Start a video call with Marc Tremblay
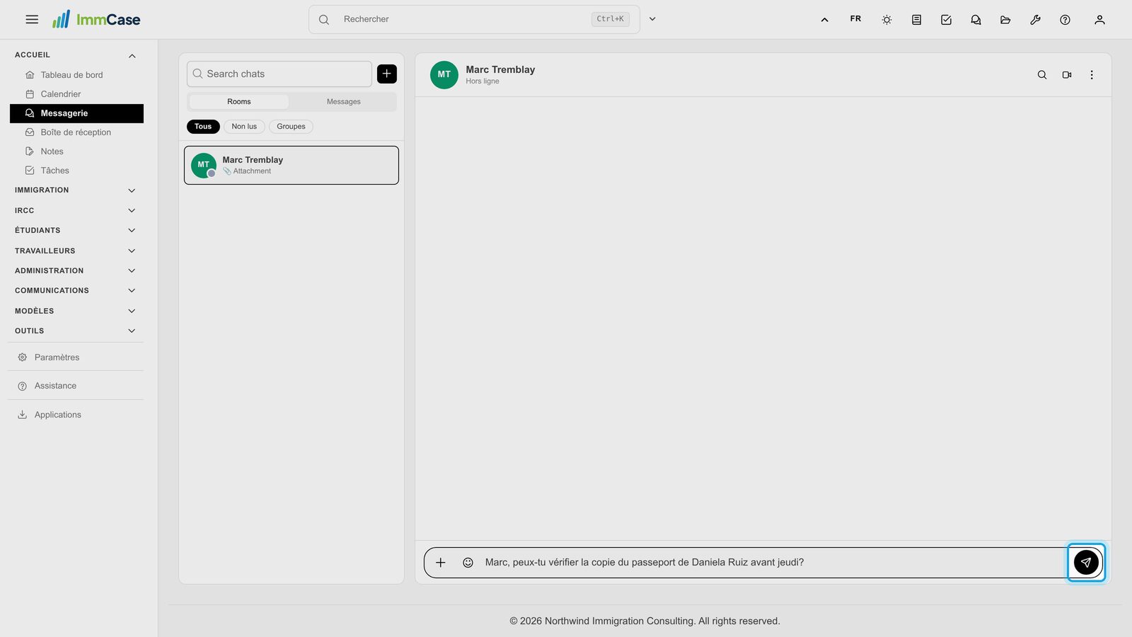The image size is (1132, 637). [1067, 74]
